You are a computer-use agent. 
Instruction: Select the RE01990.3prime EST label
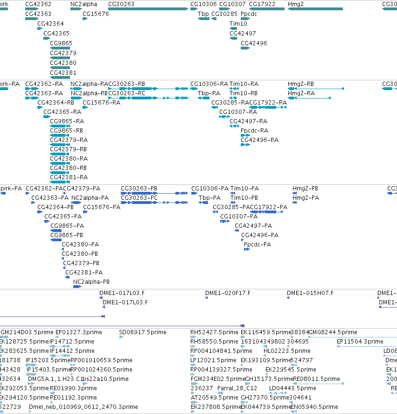pos(73,388)
